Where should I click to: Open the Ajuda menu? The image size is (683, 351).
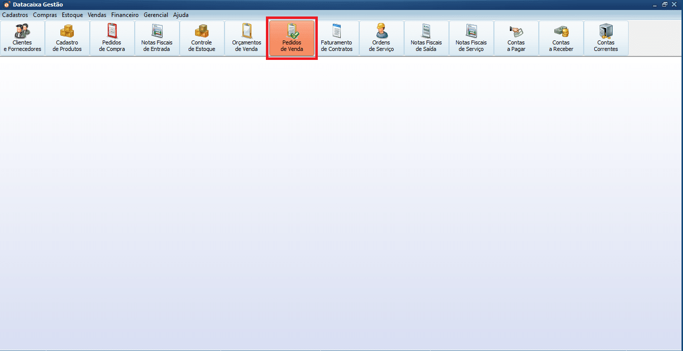pyautogui.click(x=181, y=15)
